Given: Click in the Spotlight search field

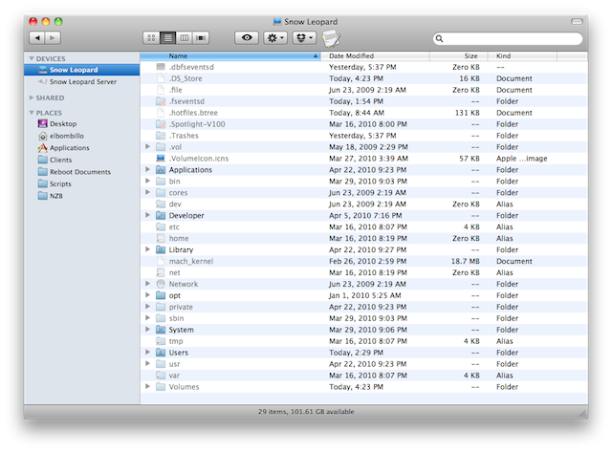Looking at the screenshot, I should click(507, 39).
